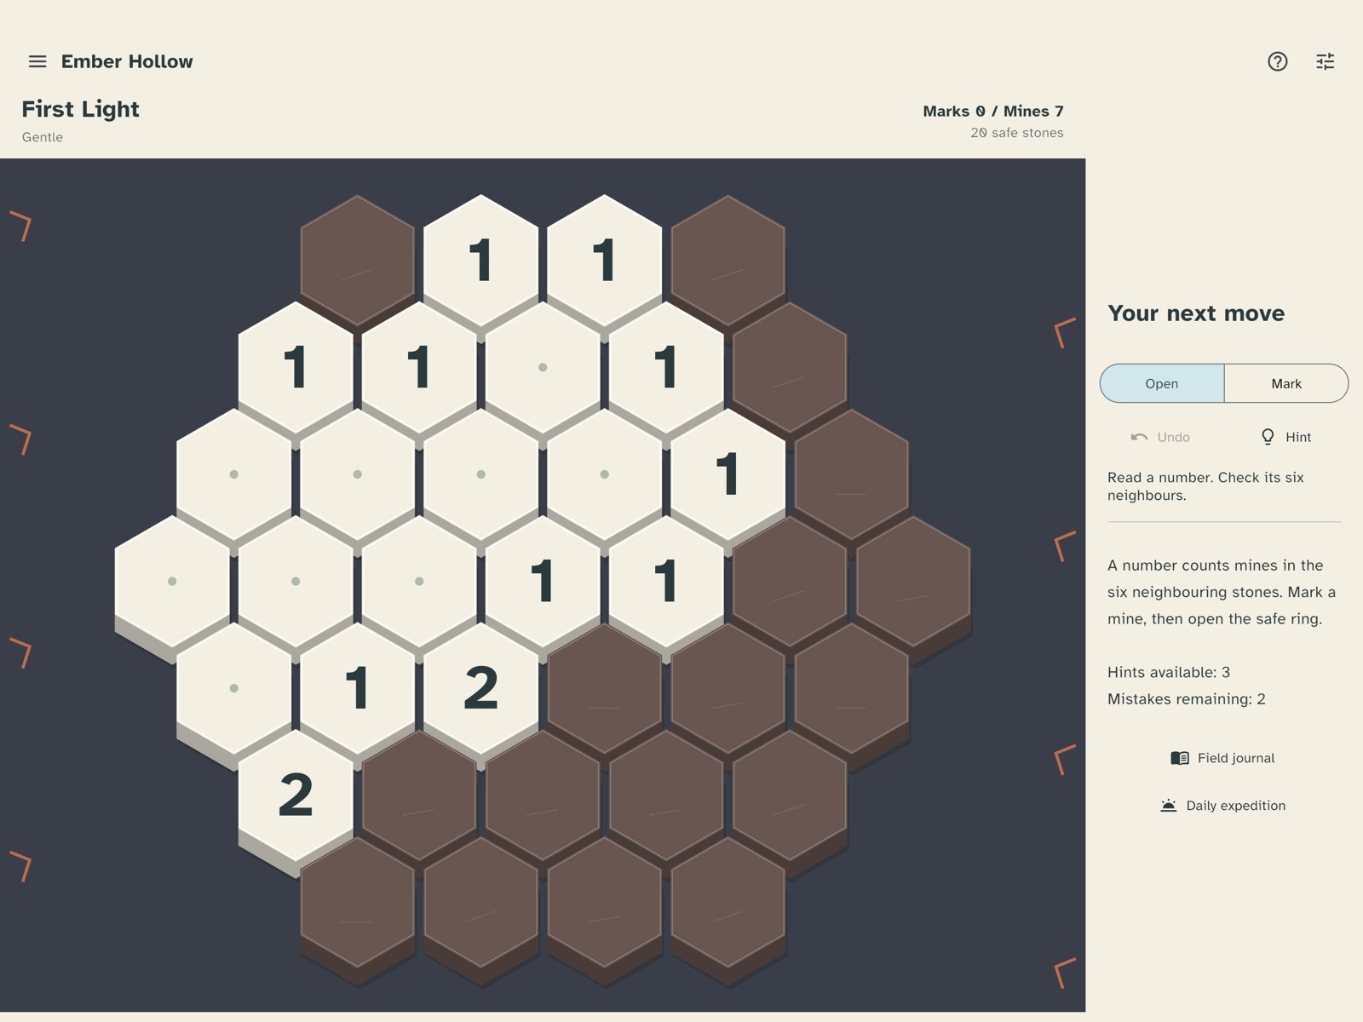The height and width of the screenshot is (1022, 1363).
Task: Click the revealed stone showing 2 at bottom-left
Action: pyautogui.click(x=296, y=795)
